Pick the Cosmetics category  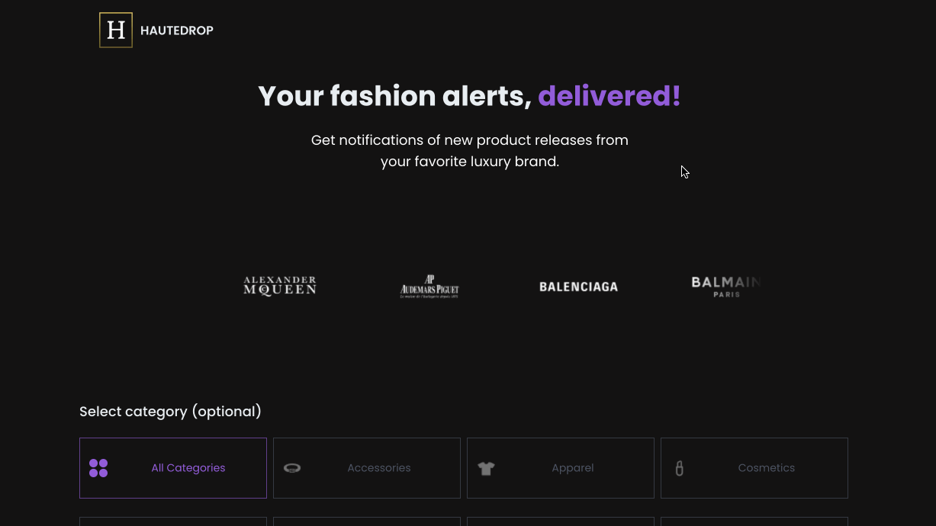point(754,468)
